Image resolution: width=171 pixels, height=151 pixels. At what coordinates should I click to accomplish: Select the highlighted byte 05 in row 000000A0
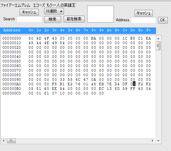pos(133,84)
